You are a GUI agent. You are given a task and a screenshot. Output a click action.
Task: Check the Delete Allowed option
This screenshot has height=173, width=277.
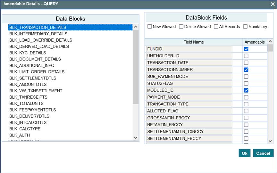[x=181, y=27]
